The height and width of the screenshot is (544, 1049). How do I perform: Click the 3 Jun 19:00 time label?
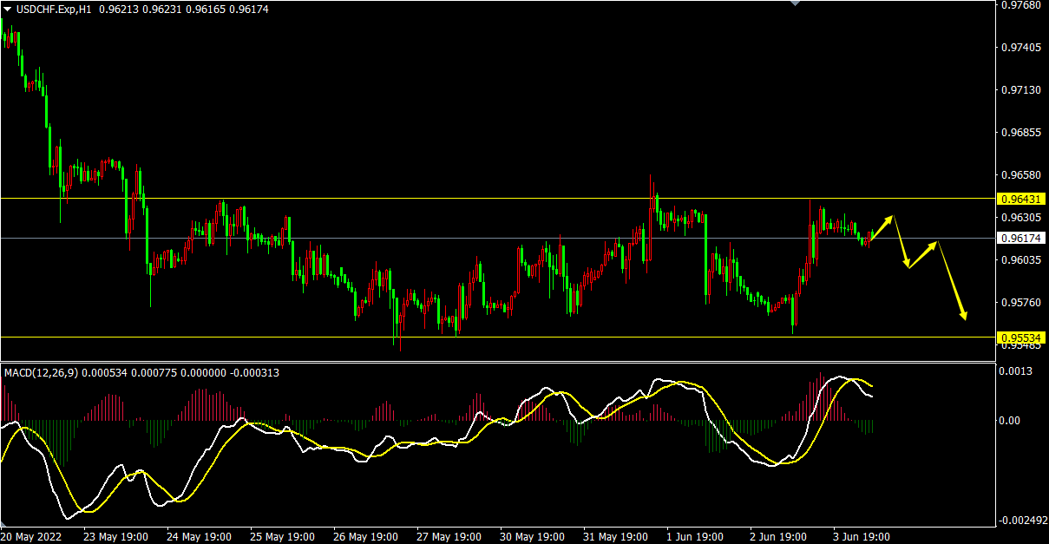pos(861,536)
